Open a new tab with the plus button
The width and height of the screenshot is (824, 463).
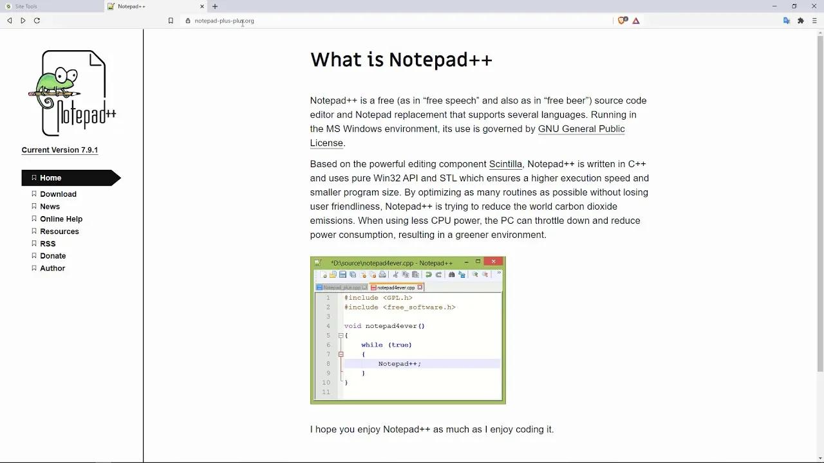tap(215, 6)
